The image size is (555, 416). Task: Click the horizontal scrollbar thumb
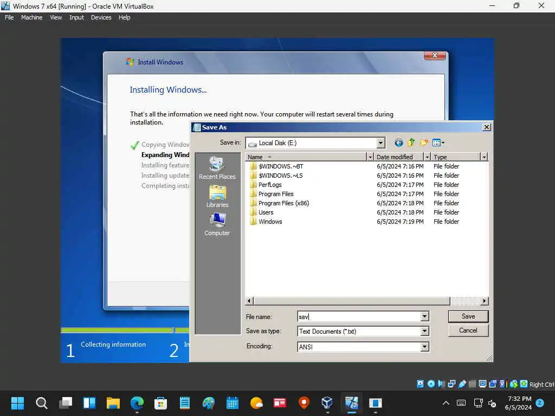pos(351,301)
